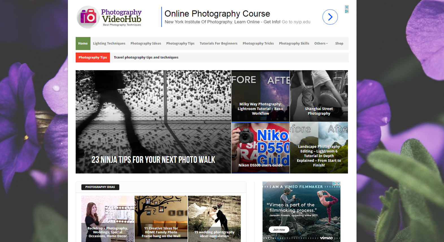444x242 pixels.
Task: Click the Online Photography Course ad headline
Action: point(217,14)
